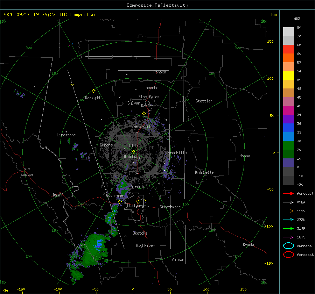Click the Banff label on map
Image resolution: width=315 pixels, height=294 pixels.
click(x=58, y=195)
